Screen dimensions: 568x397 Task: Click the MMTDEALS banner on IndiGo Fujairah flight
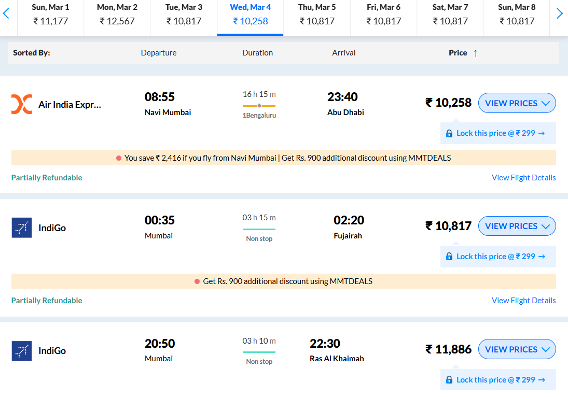[x=284, y=281]
